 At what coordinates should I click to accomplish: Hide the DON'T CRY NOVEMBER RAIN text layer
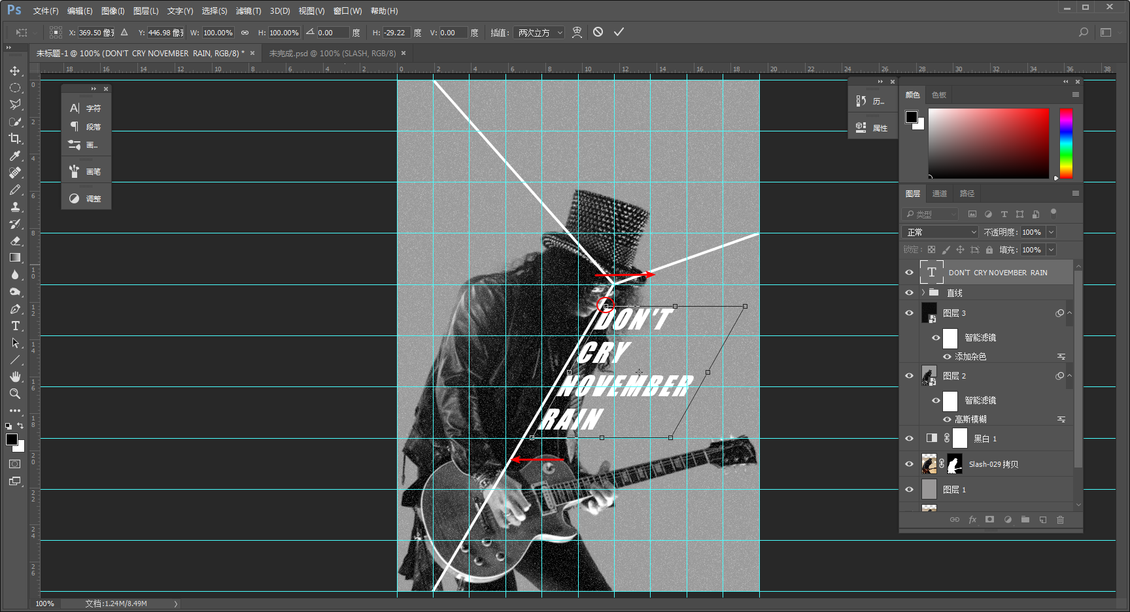click(x=909, y=273)
